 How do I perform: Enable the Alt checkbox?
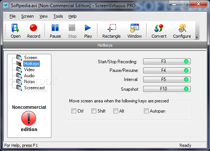[x=116, y=111]
